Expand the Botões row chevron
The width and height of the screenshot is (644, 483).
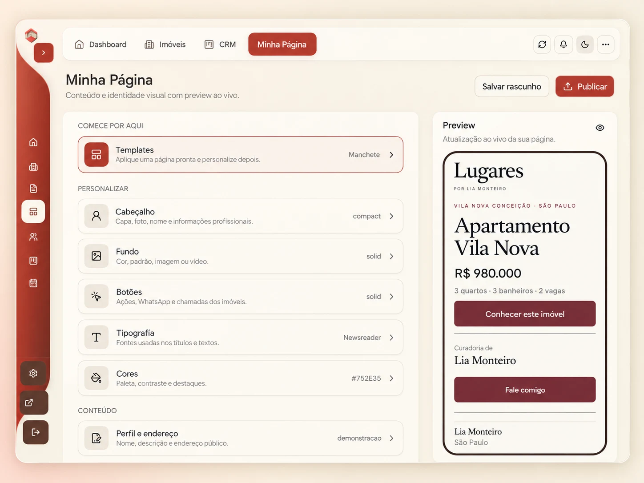tap(391, 297)
